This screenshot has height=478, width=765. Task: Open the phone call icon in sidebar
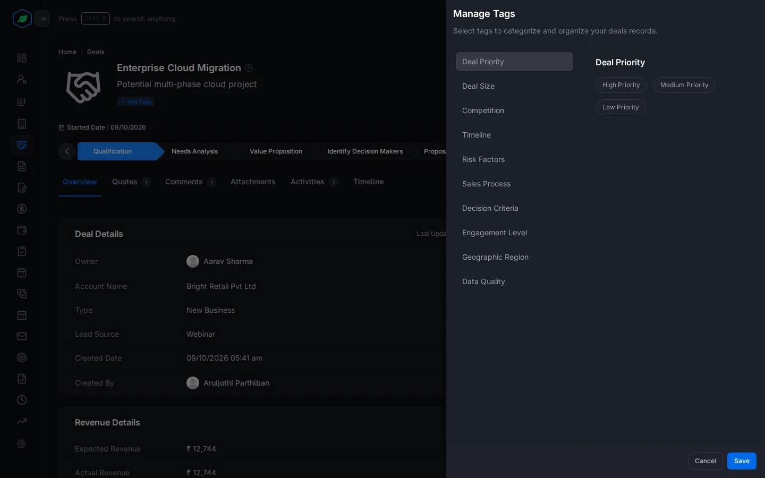[x=22, y=294]
